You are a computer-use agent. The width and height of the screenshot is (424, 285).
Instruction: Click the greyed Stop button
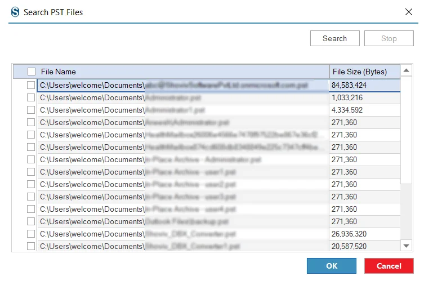pos(389,38)
